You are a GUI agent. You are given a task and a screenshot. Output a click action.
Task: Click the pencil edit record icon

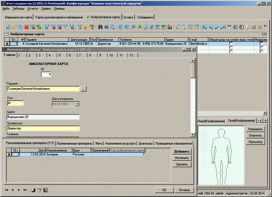tap(14, 27)
